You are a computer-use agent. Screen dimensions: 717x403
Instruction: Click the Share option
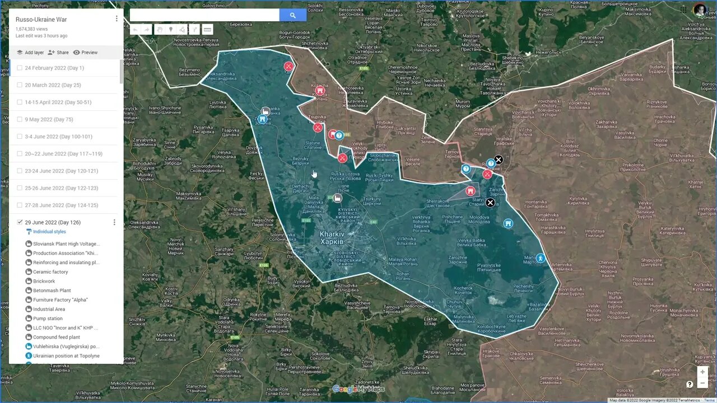58,53
